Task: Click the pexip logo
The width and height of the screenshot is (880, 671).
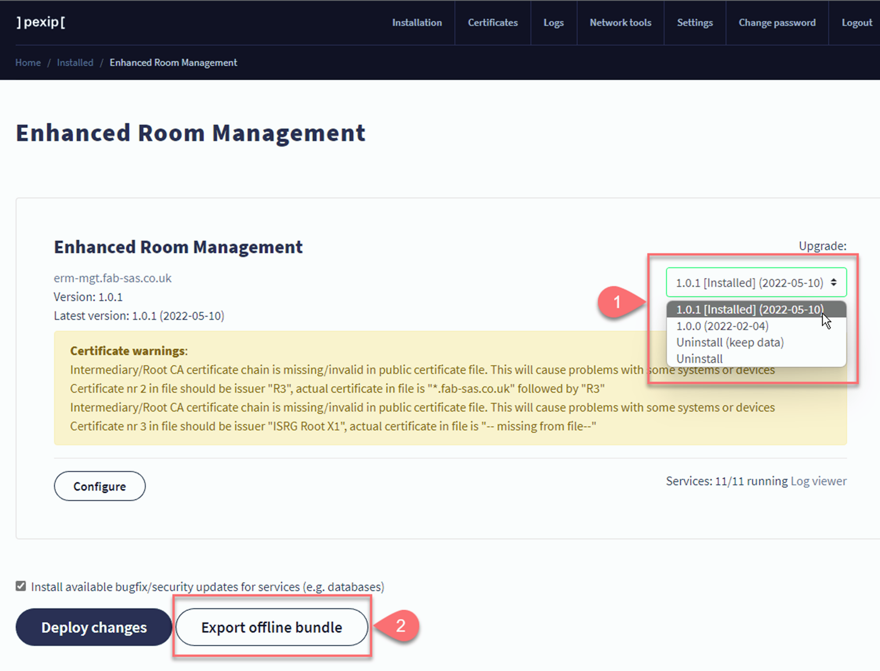Action: coord(41,22)
